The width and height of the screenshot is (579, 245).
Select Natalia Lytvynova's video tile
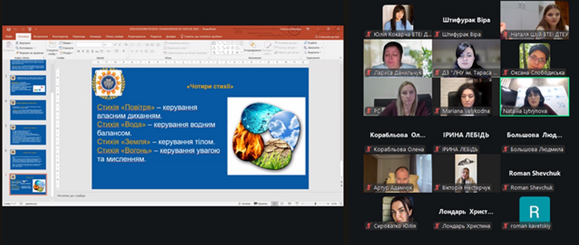coord(535,97)
